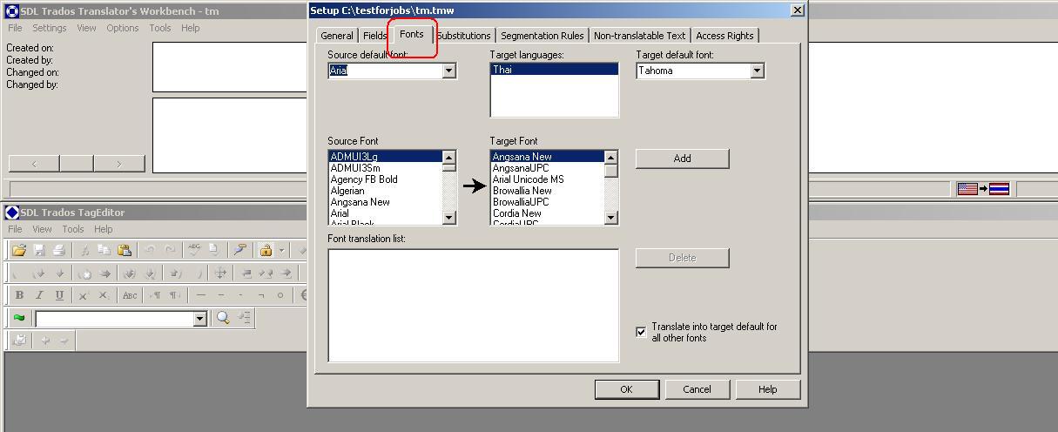Open the Target default font dropdown
This screenshot has height=432, width=1058.
pos(757,71)
